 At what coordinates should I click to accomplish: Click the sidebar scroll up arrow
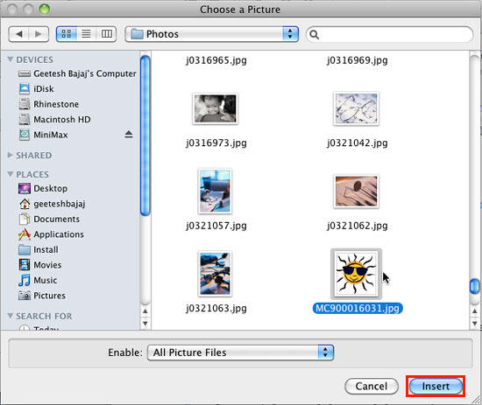(145, 311)
